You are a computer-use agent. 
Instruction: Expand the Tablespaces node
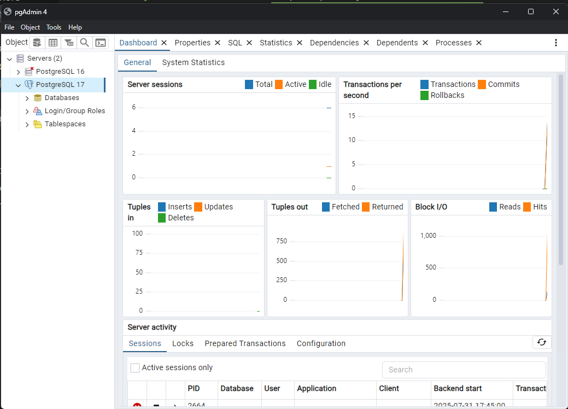[x=27, y=124]
